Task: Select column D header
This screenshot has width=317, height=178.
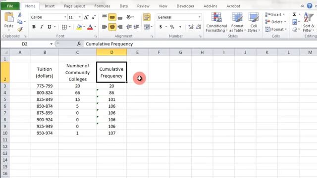Action: click(111, 52)
